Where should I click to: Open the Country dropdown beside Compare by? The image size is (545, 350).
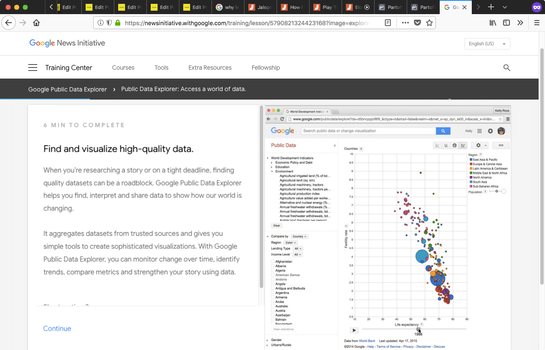click(300, 236)
